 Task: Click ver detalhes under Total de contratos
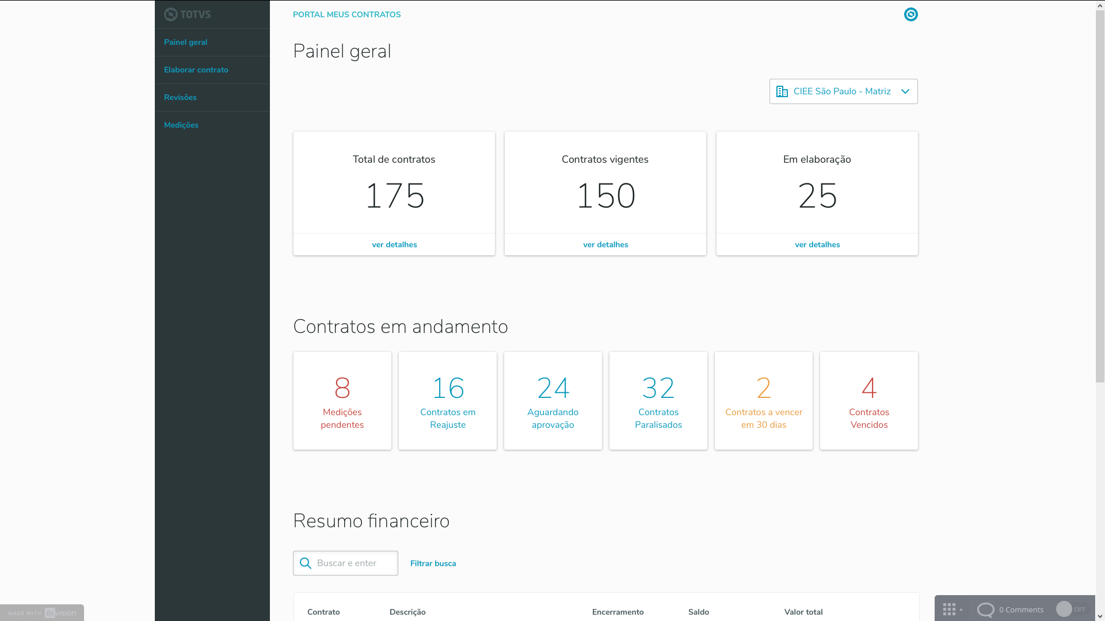(x=394, y=244)
